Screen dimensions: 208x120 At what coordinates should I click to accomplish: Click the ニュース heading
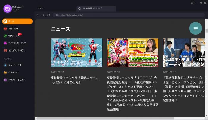(60, 29)
